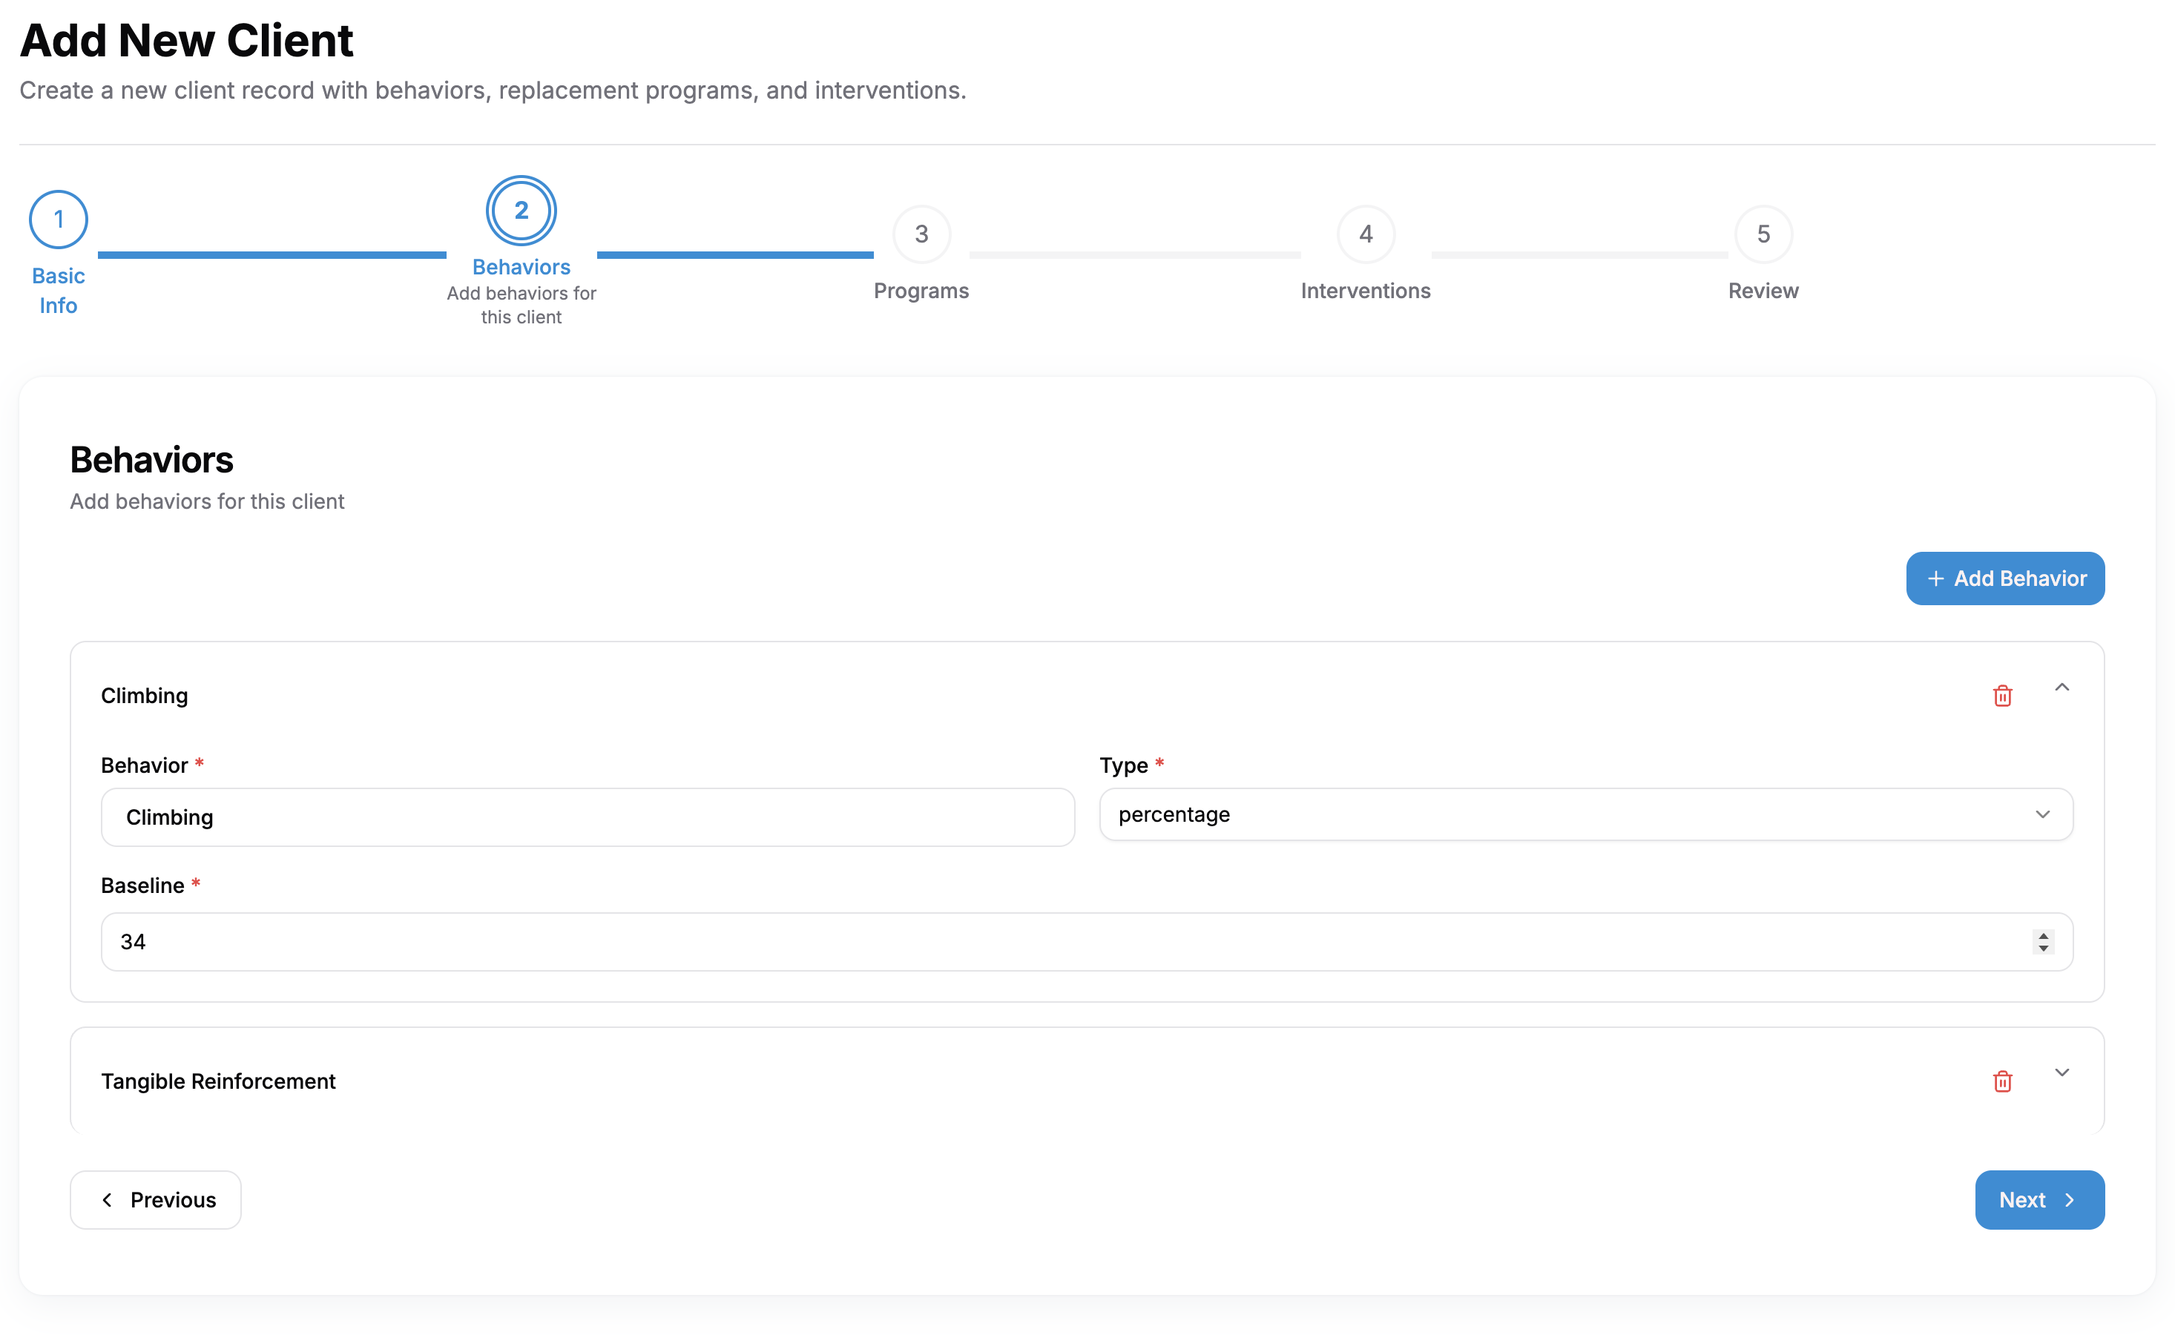2175x1335 pixels.
Task: Delete the Climbing behavior with trash icon
Action: pos(2002,696)
